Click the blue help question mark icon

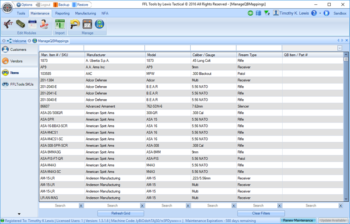tap(314, 14)
